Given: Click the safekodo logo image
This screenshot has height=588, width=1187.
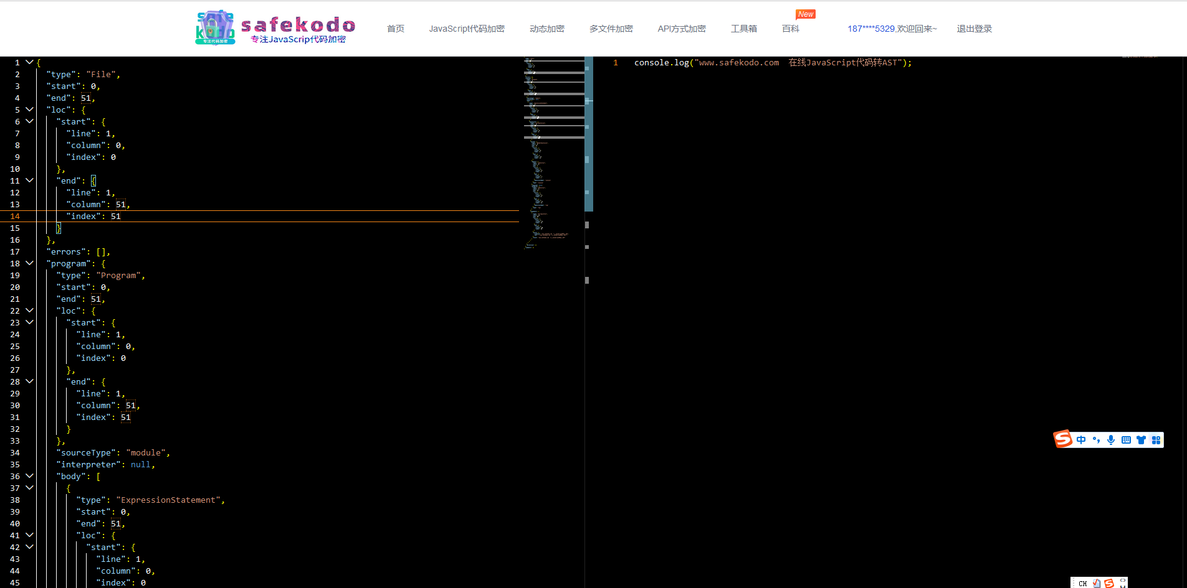Looking at the screenshot, I should pos(215,28).
